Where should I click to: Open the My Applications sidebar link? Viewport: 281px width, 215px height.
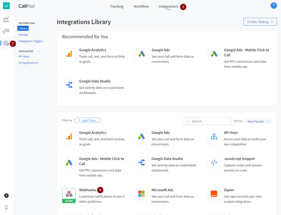click(29, 63)
